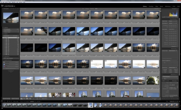Toggle flag on first white overexposed thumbnail
This screenshot has height=110, width=181.
[x=92, y=61]
